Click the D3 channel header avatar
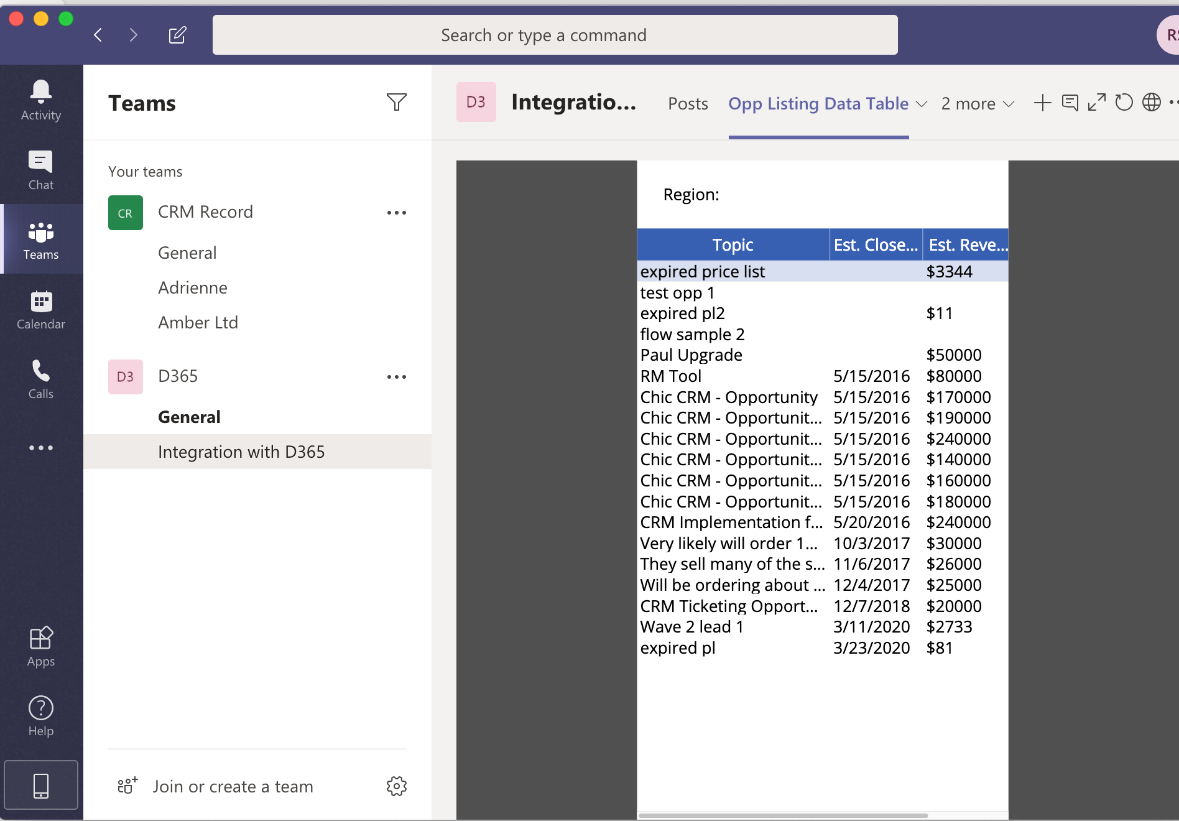This screenshot has height=821, width=1179. [x=476, y=102]
